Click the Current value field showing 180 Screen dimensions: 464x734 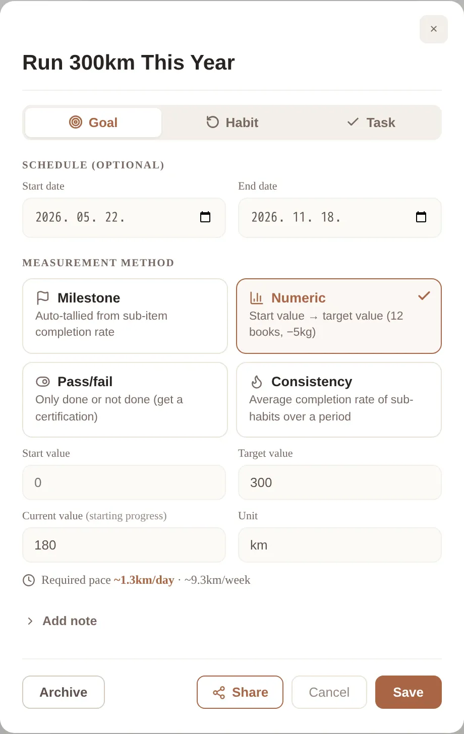(124, 545)
